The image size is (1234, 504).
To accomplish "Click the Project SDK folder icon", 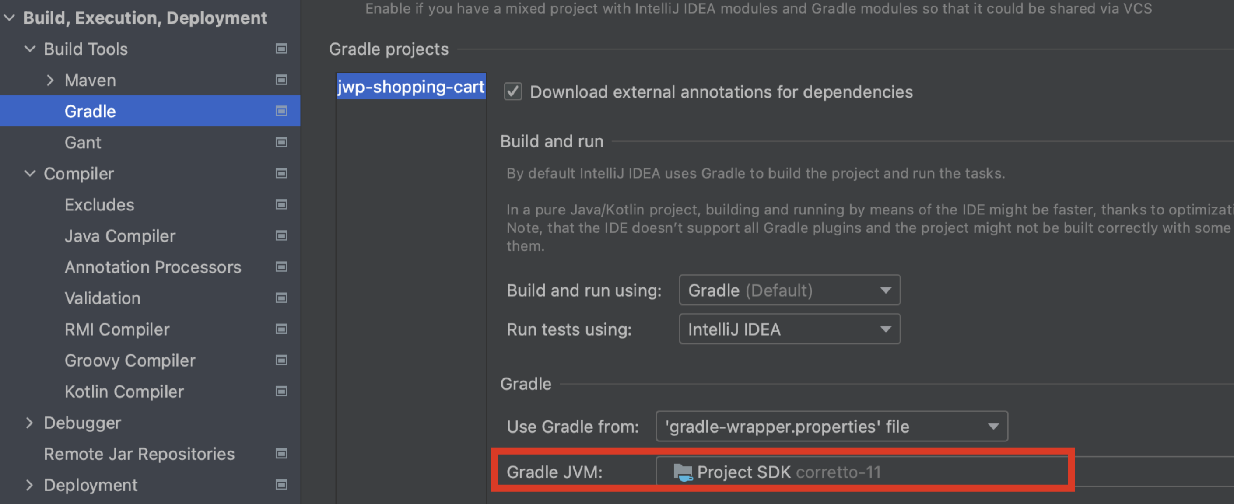I will 682,472.
